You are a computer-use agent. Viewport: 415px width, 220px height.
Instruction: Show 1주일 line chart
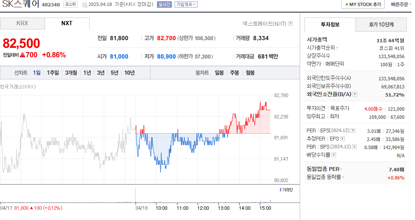[53, 73]
